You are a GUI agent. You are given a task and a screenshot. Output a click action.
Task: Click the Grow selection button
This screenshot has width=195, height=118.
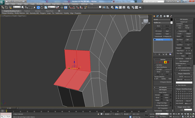[167, 72]
